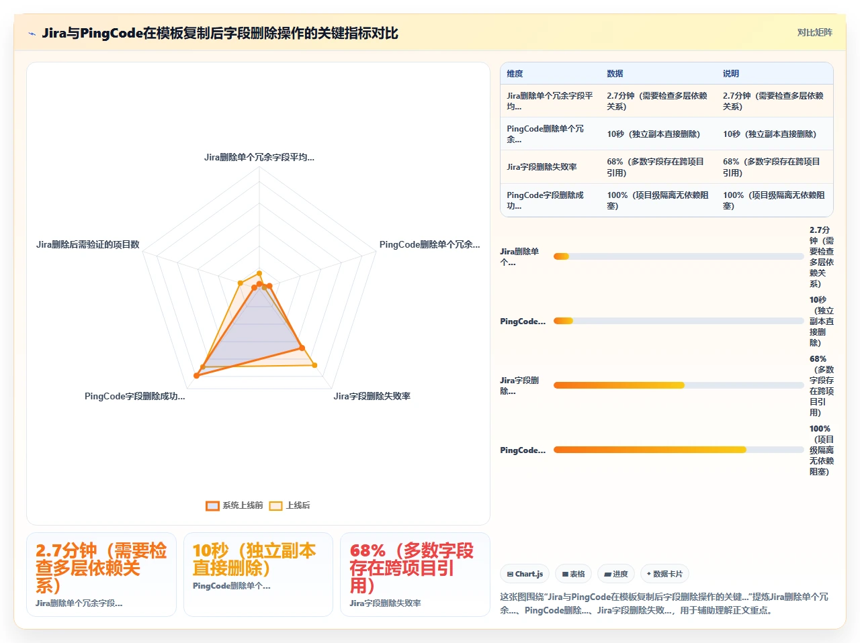860x643 pixels.
Task: Click the 2.7分钟 cell in the 数据 column
Action: [x=658, y=101]
